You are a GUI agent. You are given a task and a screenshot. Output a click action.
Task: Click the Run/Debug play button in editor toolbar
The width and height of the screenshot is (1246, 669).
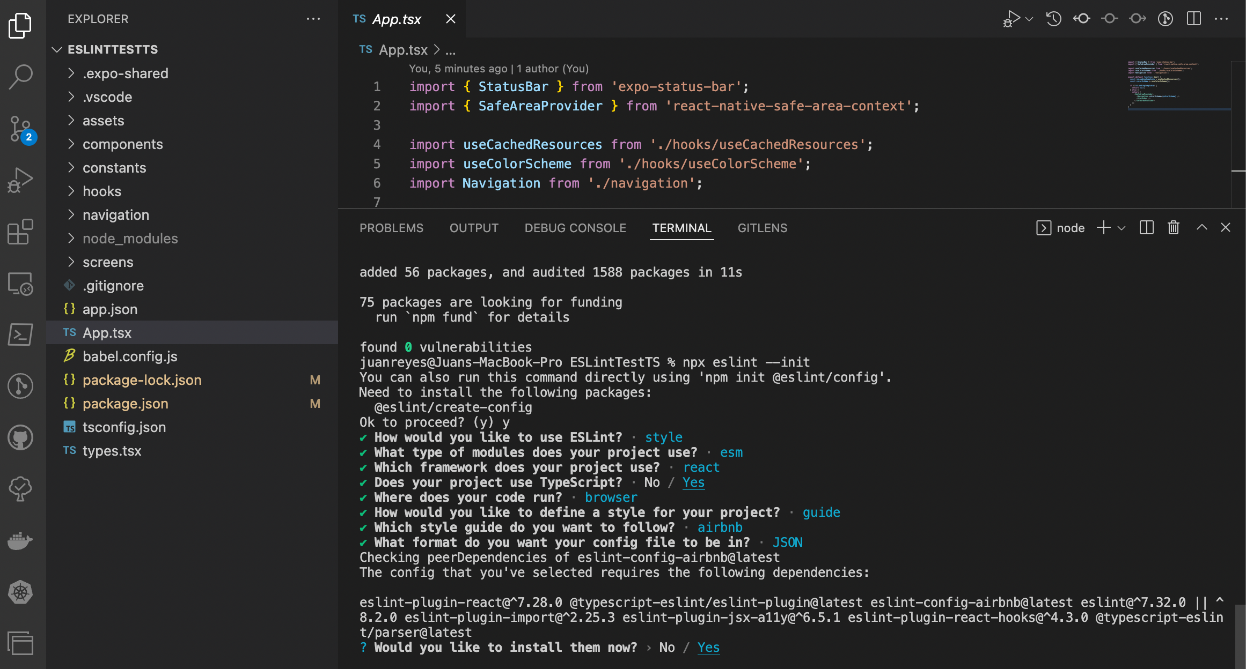[1011, 19]
